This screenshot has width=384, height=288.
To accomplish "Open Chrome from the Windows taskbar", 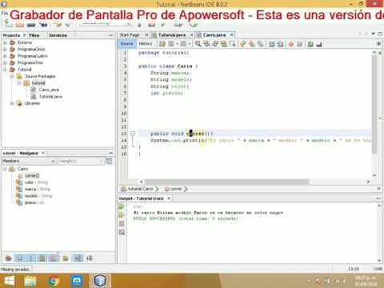I will 54,281.
